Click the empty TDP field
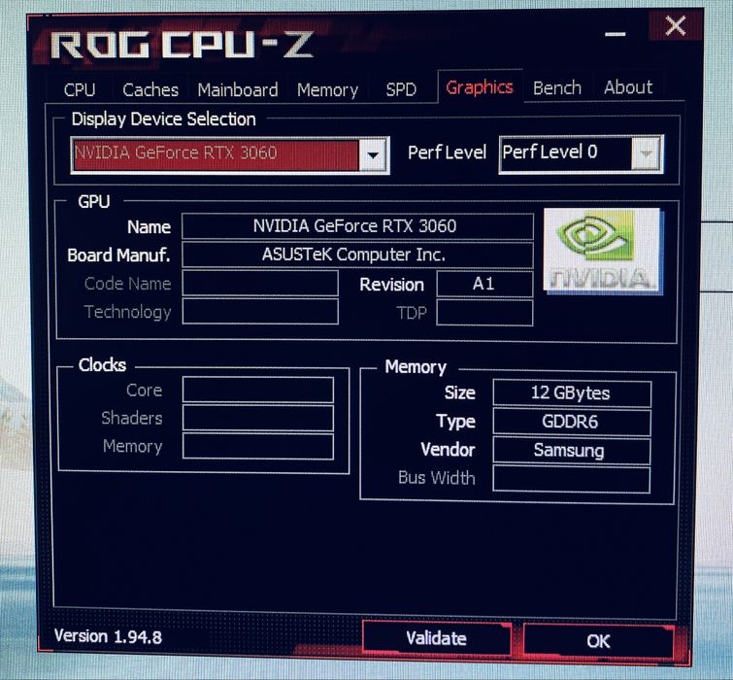 (x=484, y=313)
